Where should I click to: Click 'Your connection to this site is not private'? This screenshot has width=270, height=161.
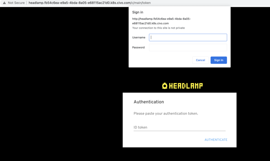[x=159, y=28]
